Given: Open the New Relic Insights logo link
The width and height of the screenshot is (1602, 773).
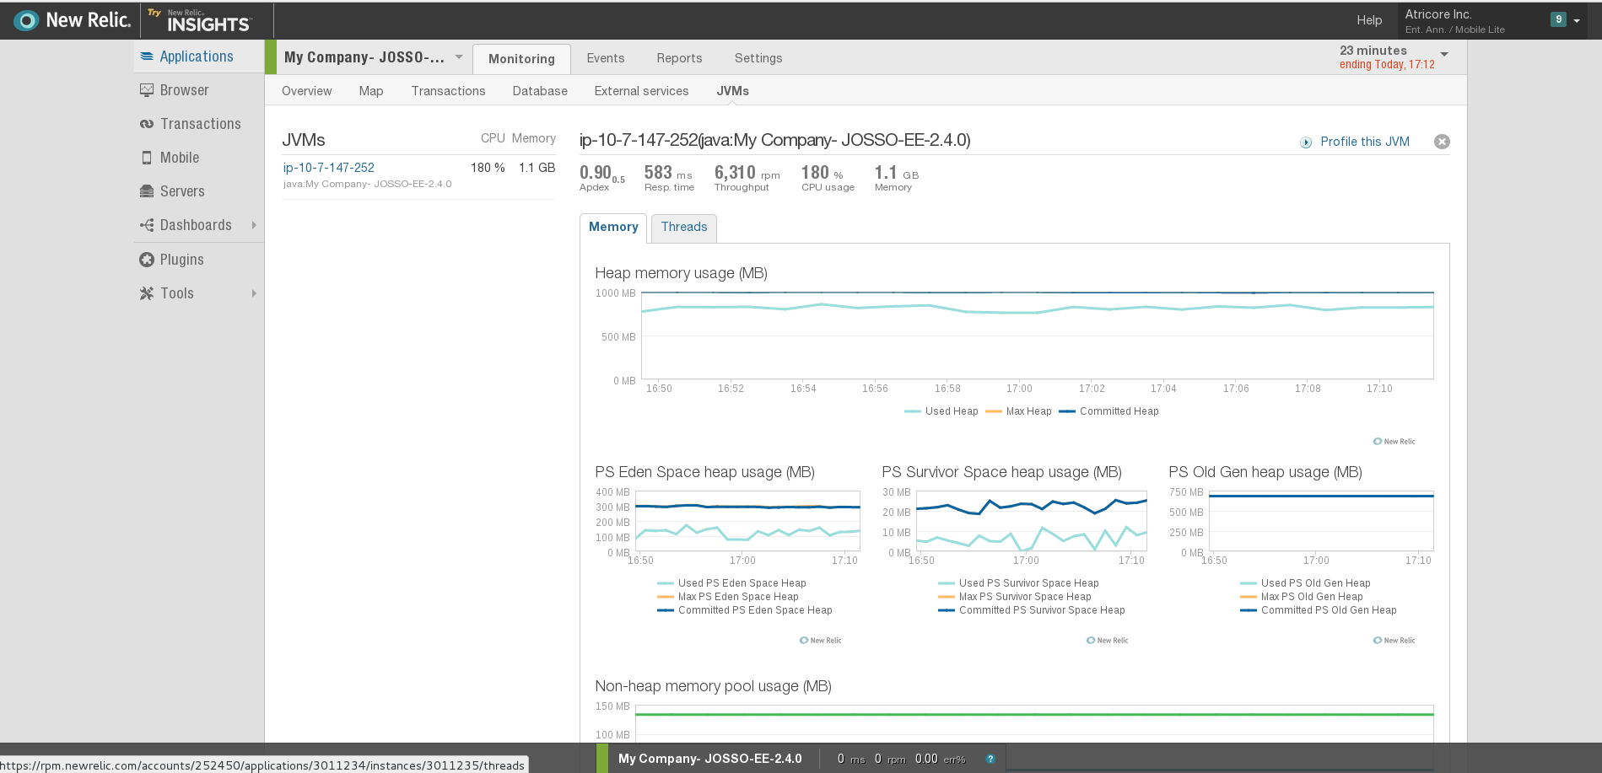Looking at the screenshot, I should point(200,20).
